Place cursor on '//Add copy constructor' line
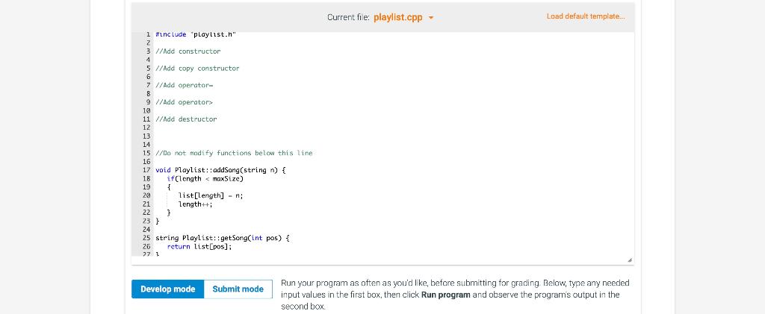This screenshot has width=765, height=314. coord(197,68)
